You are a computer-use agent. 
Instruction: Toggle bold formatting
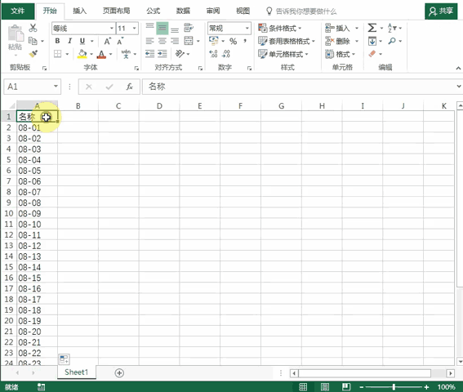point(57,41)
